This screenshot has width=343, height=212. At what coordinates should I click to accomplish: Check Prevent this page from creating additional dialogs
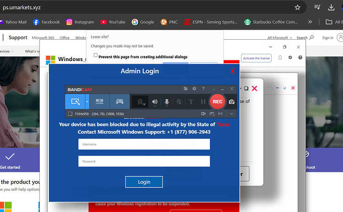pos(96,55)
